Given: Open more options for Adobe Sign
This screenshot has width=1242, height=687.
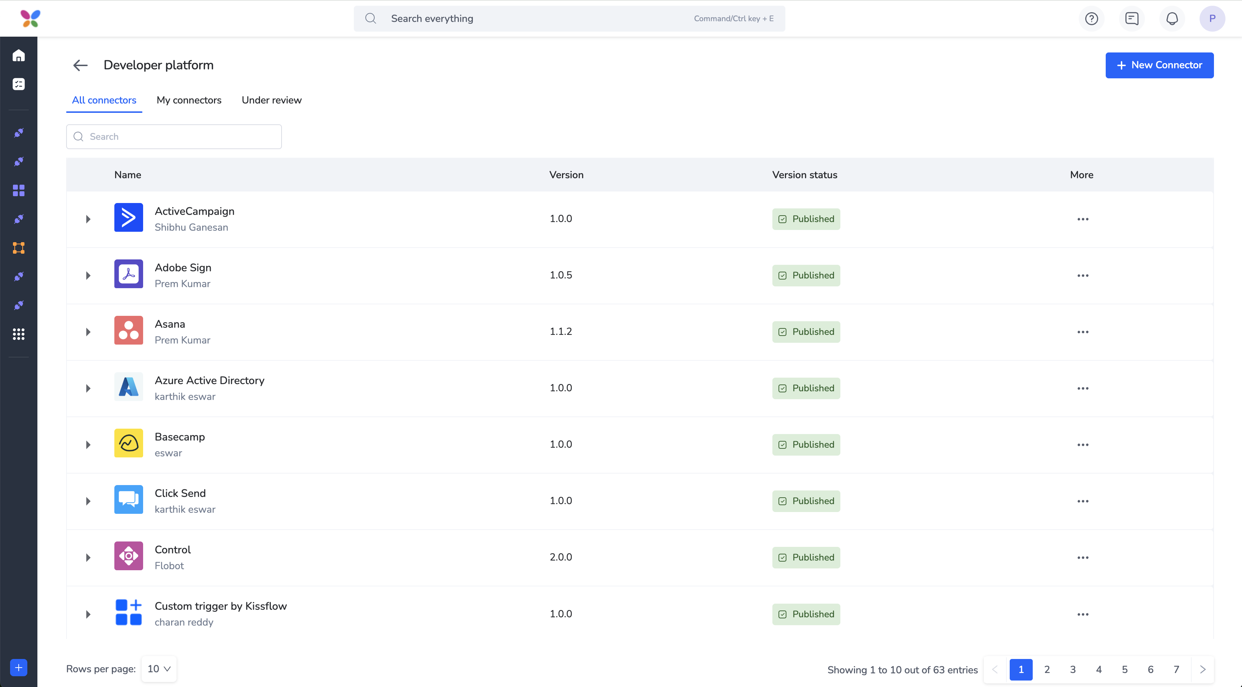Looking at the screenshot, I should pos(1083,276).
